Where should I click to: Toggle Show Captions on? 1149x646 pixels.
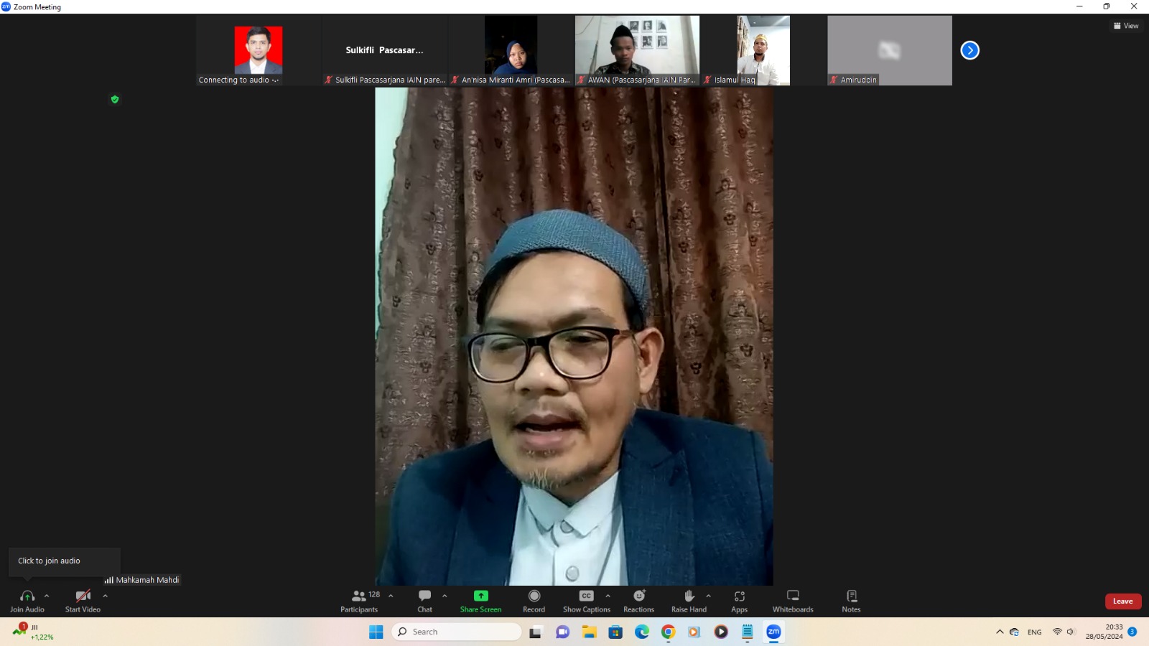tap(586, 601)
